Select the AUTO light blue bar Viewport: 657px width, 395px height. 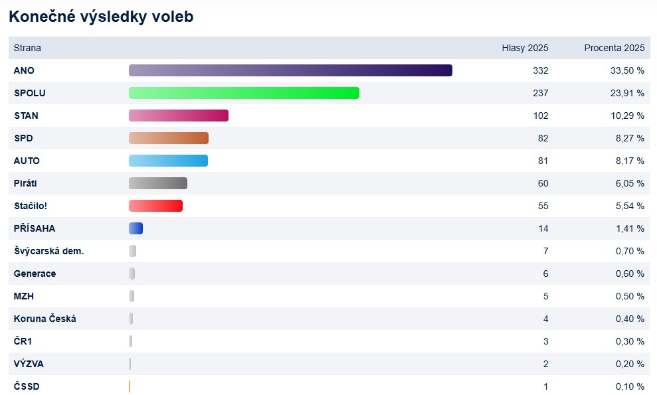click(x=168, y=161)
